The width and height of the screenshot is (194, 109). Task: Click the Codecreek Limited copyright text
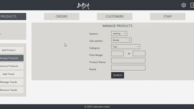tap(97, 107)
